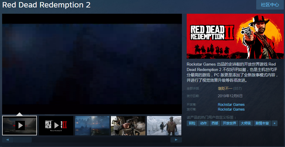
Task: Click the thumbnail strip scrollbar handle
Action: [23, 140]
